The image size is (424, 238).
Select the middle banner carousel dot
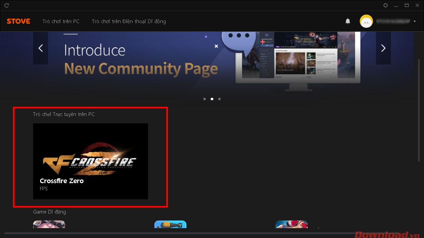(212, 99)
